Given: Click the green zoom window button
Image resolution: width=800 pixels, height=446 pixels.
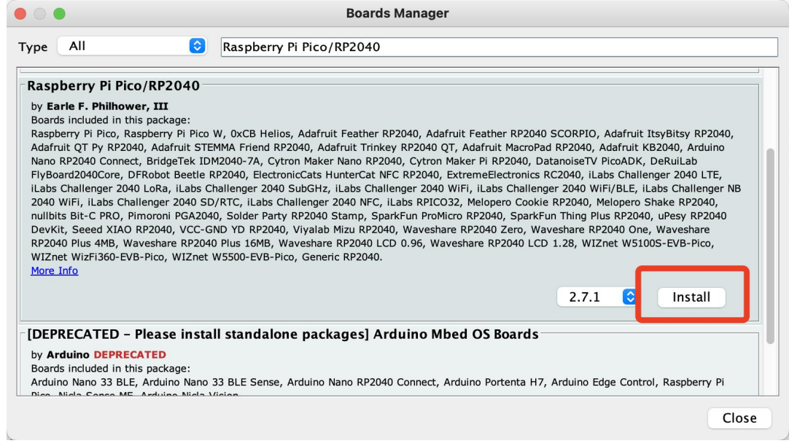Looking at the screenshot, I should (x=58, y=13).
